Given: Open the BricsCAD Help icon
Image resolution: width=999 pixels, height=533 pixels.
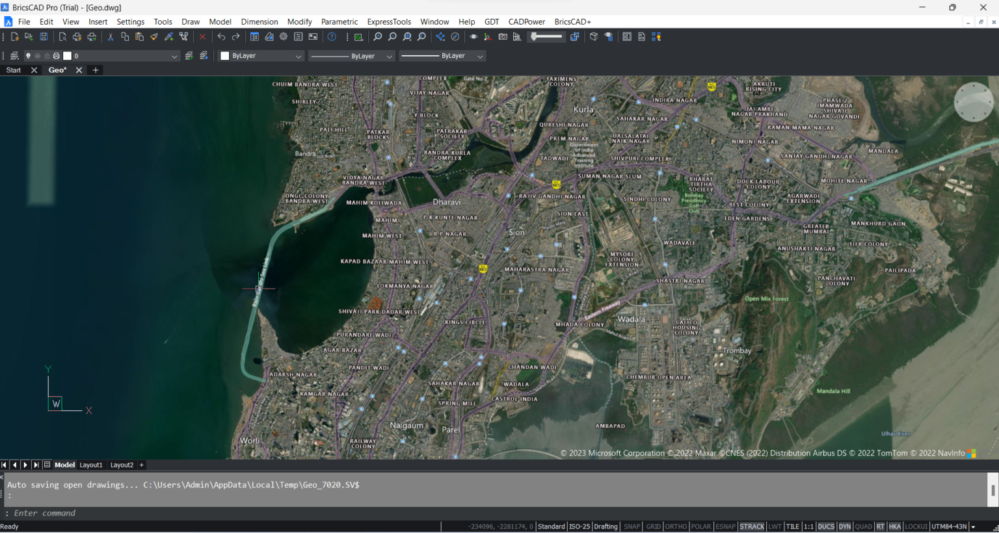Looking at the screenshot, I should click(331, 36).
